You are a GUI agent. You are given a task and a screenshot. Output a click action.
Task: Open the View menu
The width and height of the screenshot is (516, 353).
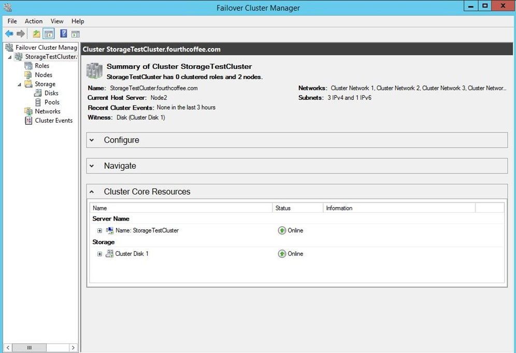point(57,21)
